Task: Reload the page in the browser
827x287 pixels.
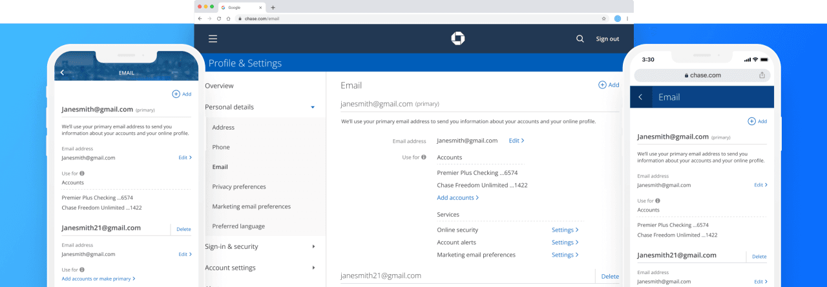Action: point(219,19)
